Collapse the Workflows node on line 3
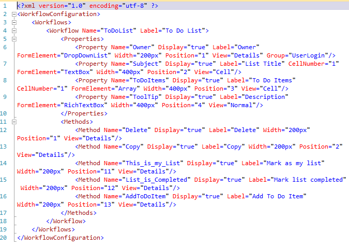The height and width of the screenshot is (248, 349). point(14,22)
